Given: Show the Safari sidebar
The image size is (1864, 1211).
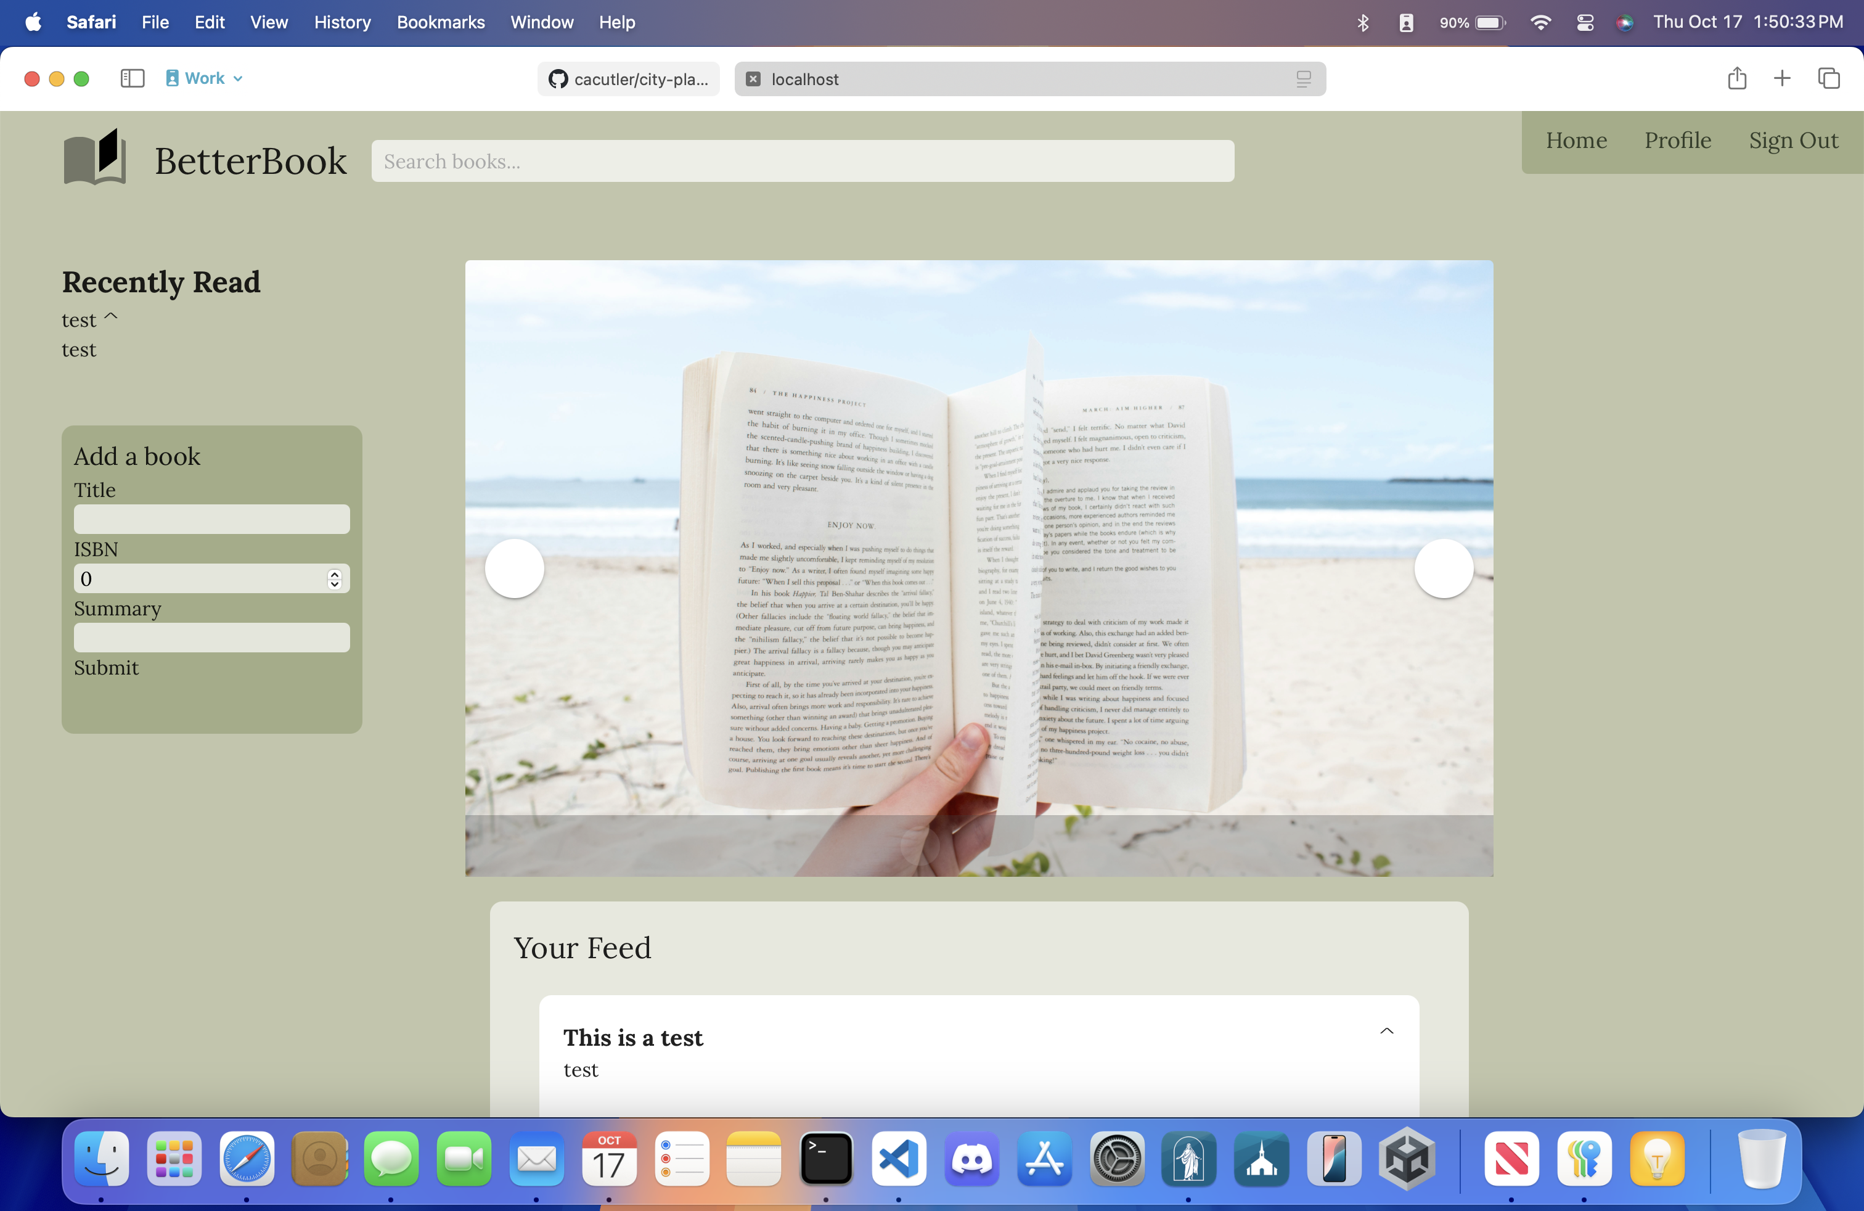Looking at the screenshot, I should (x=133, y=78).
